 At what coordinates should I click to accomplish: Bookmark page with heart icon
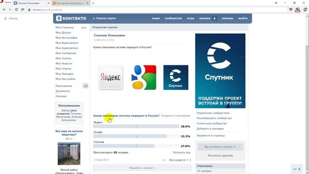(x=291, y=10)
